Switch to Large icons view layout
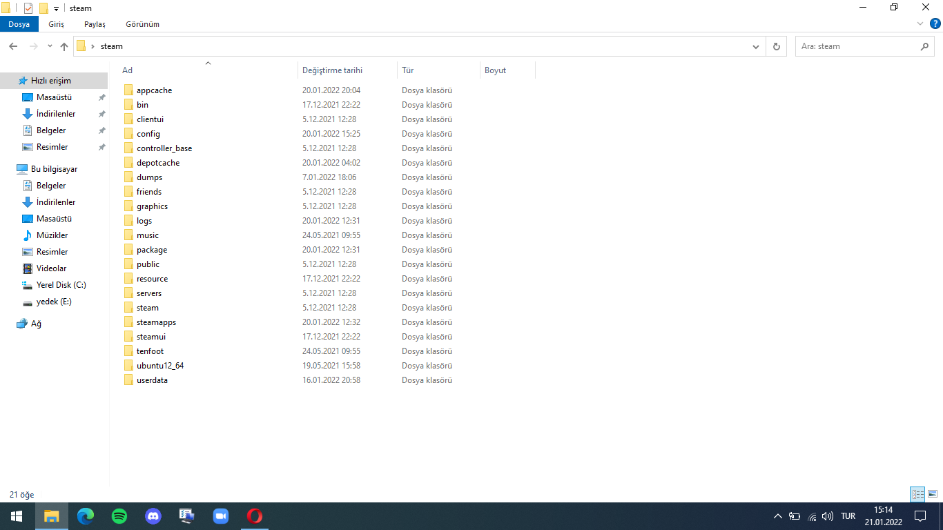Viewport: 943px width, 530px height. 933,494
